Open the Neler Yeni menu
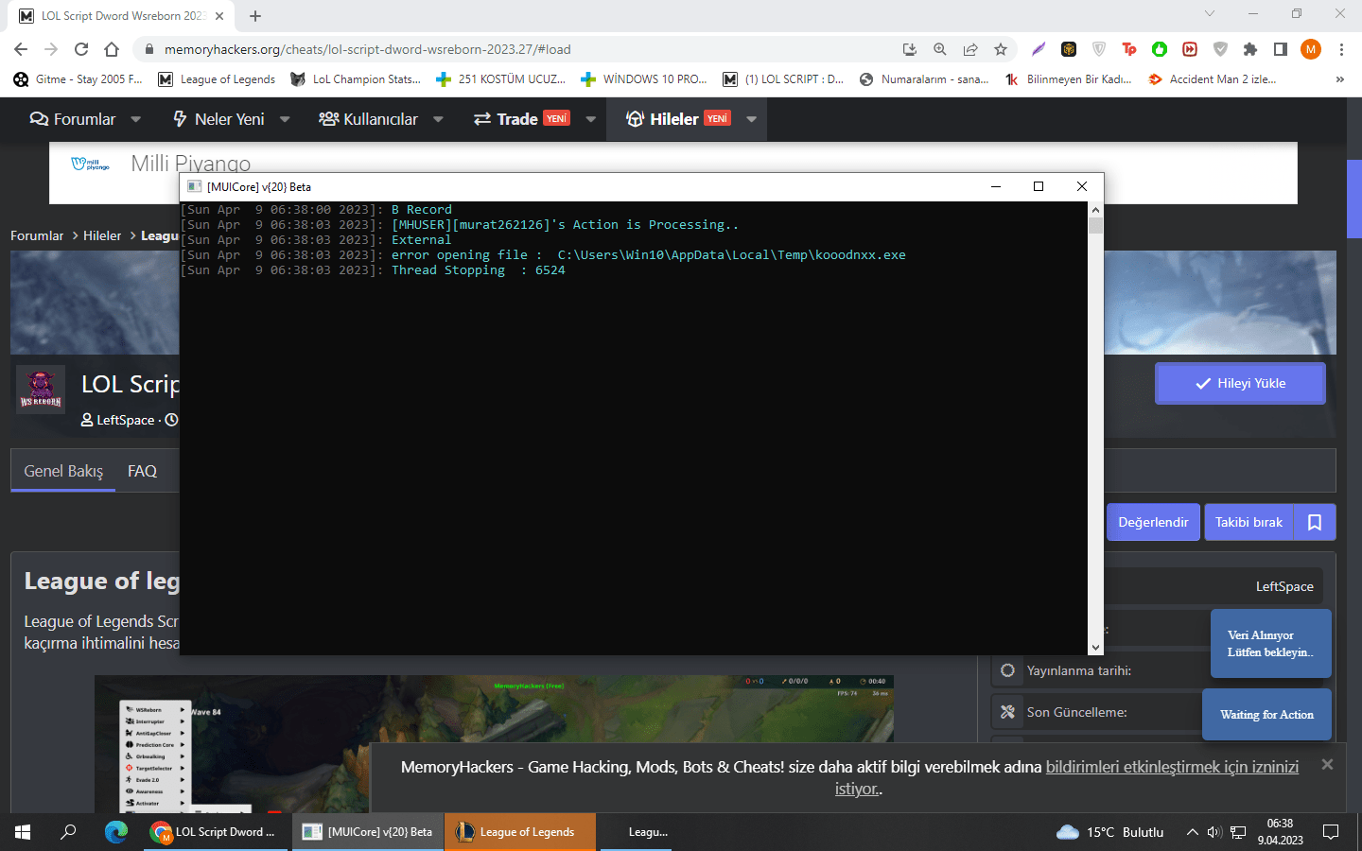 click(x=218, y=119)
